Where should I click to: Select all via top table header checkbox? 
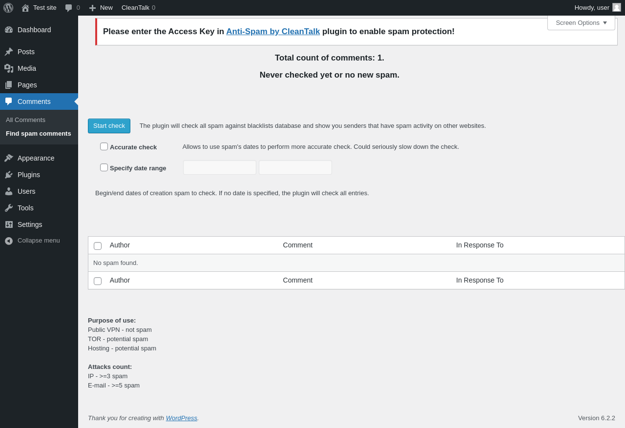(98, 246)
